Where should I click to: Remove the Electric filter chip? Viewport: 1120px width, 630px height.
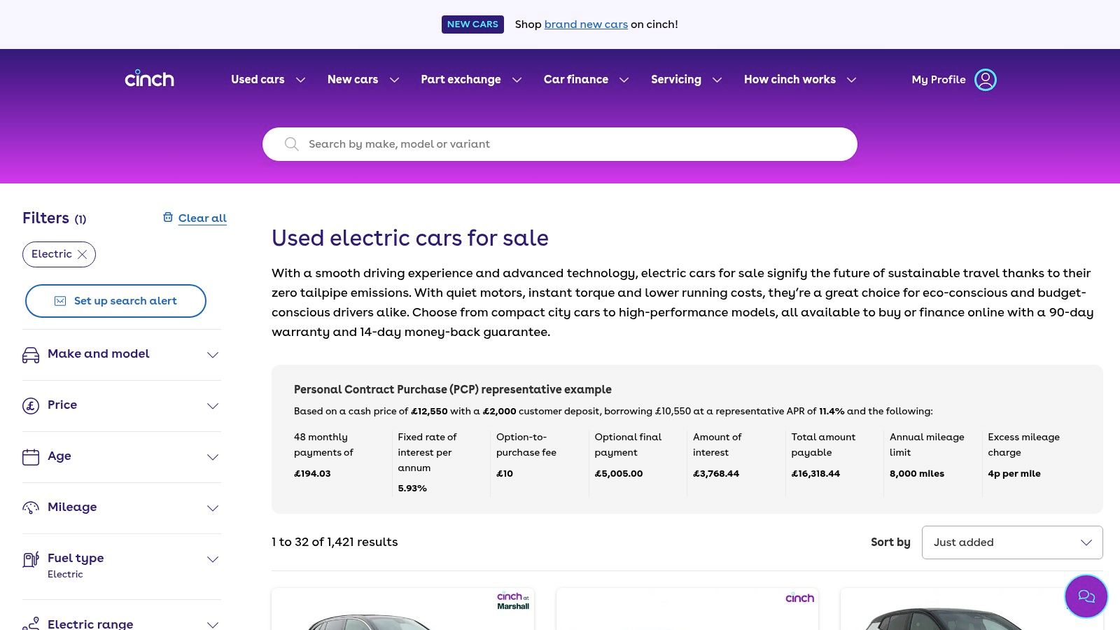pos(83,255)
